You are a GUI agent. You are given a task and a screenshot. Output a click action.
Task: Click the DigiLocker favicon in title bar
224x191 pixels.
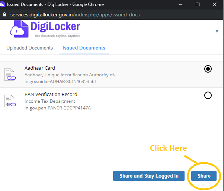tap(2, 4)
